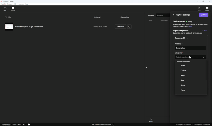Open three-dot menu next to user address
The image size is (212, 126).
[24, 125]
